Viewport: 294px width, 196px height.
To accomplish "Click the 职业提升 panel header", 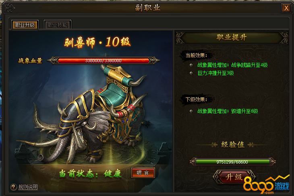I will pos(232,38).
